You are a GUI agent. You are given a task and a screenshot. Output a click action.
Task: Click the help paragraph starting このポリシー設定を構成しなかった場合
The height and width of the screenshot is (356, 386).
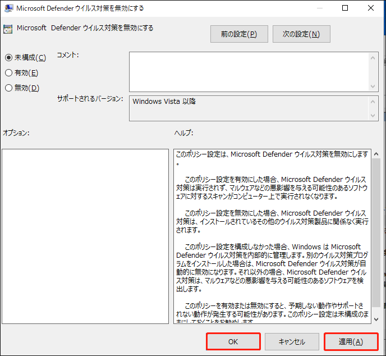point(272,268)
